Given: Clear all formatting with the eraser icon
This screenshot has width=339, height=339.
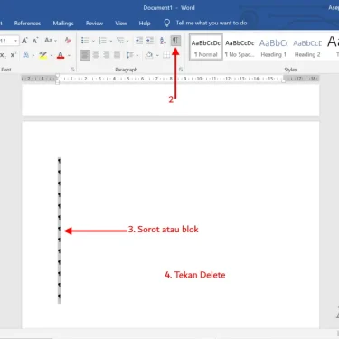Looking at the screenshot, I should [68, 41].
